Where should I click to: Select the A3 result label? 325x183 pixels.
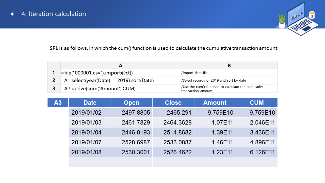pyautogui.click(x=58, y=102)
